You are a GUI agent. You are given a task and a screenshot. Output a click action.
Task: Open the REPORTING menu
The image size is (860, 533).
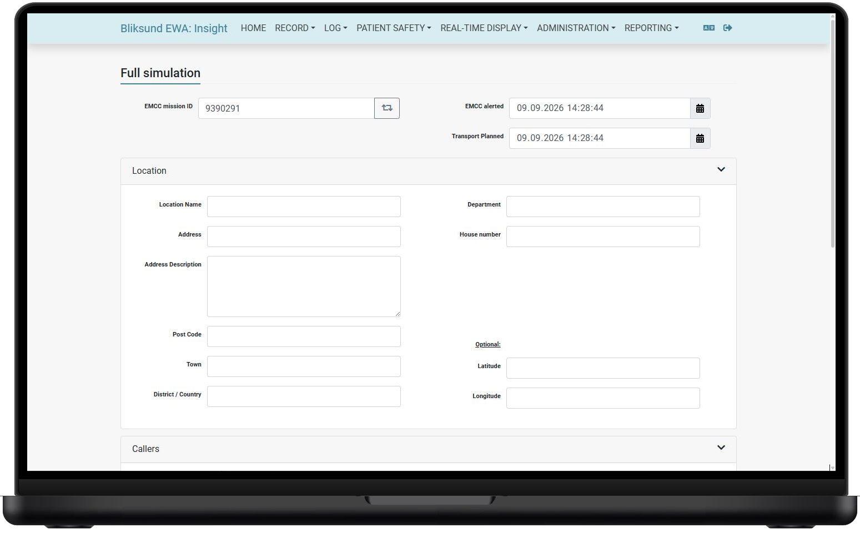(x=651, y=28)
